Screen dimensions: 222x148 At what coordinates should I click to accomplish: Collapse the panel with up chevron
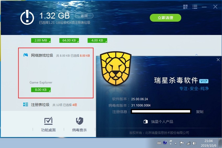coord(196,55)
